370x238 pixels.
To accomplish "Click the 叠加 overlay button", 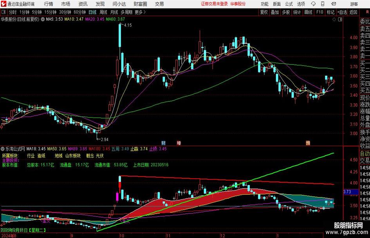I will pos(275,12).
